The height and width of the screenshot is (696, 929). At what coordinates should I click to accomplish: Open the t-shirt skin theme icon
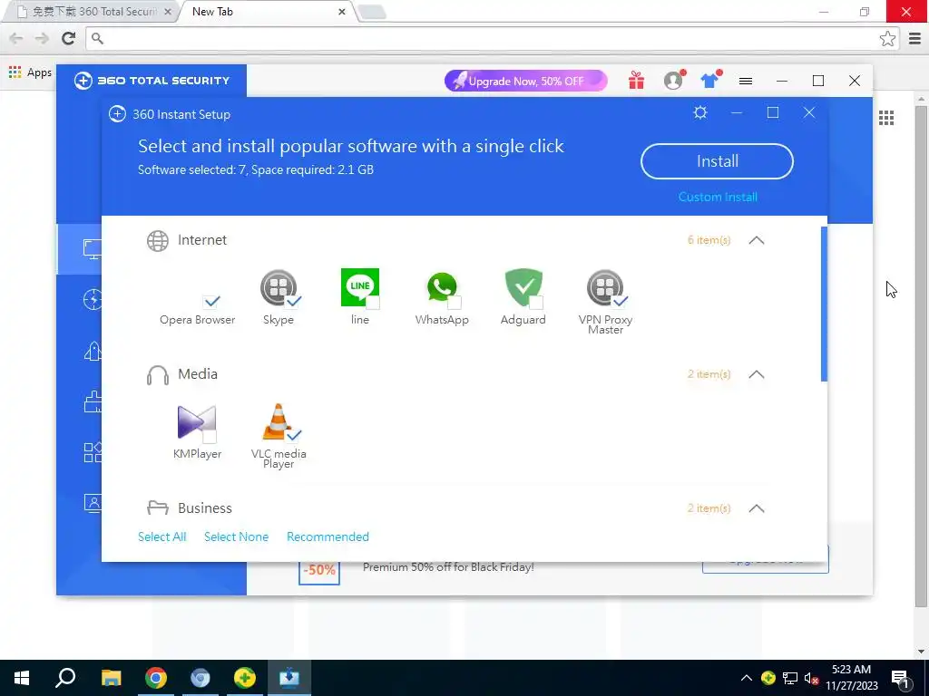[709, 81]
